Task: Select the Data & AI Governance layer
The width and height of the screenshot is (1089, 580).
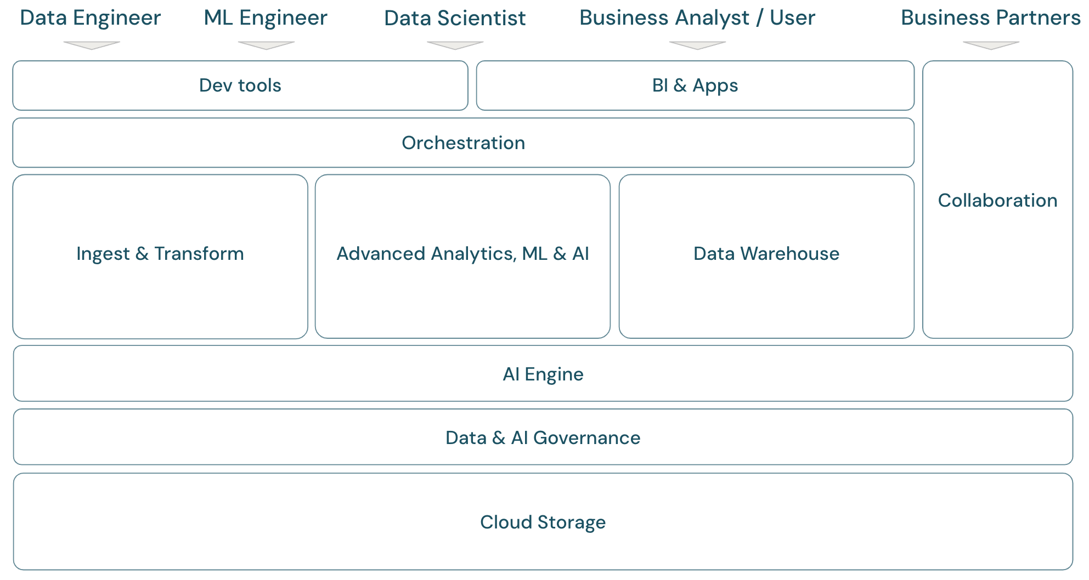Action: pyautogui.click(x=543, y=437)
